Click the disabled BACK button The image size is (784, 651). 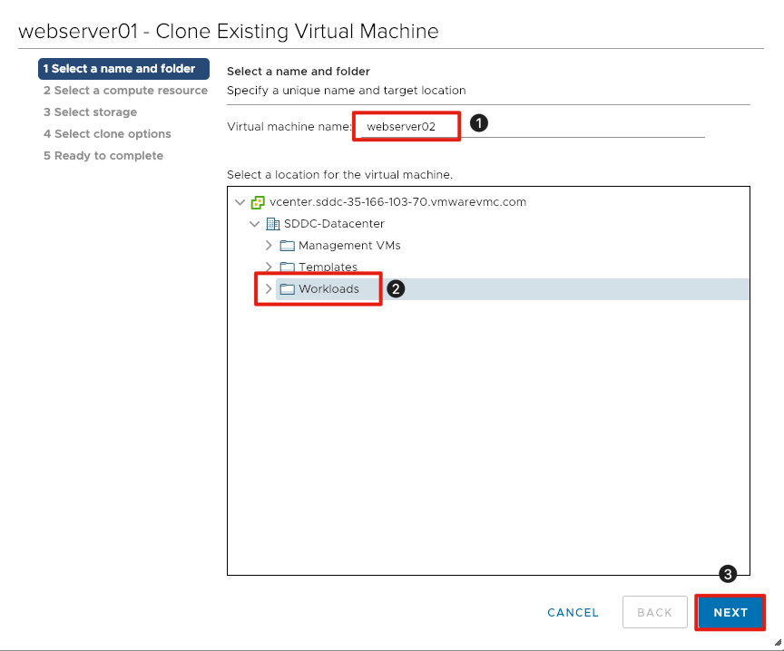[x=654, y=612]
